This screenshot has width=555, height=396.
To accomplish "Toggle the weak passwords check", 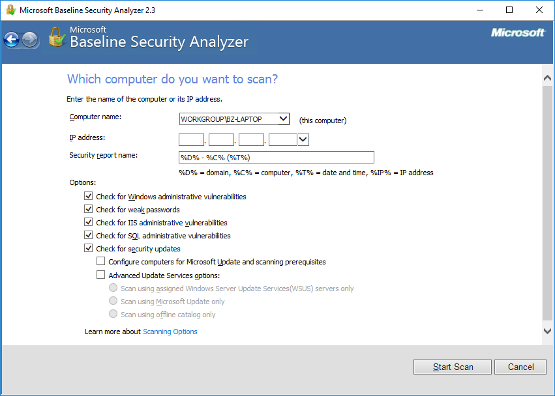I will point(89,210).
